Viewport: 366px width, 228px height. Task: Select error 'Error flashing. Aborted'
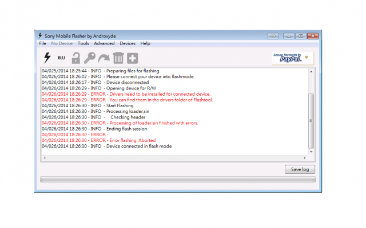click(x=99, y=140)
